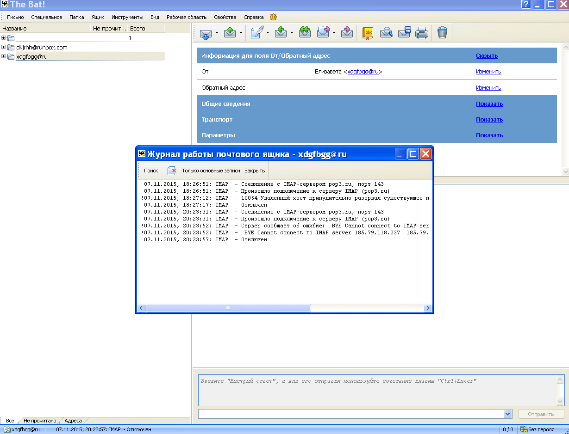Click the Название column header
Screen dimensions: 569x434
click(x=45, y=28)
